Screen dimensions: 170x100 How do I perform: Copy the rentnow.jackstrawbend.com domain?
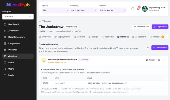pyautogui.click(x=159, y=60)
